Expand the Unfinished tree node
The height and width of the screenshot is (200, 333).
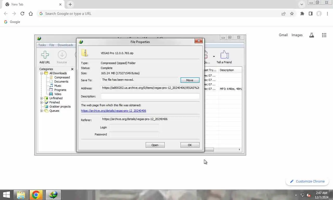pyautogui.click(x=41, y=98)
